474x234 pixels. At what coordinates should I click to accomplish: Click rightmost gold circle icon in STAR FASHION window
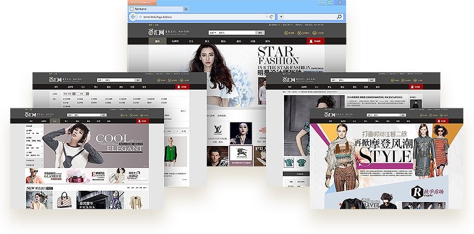(x=314, y=33)
